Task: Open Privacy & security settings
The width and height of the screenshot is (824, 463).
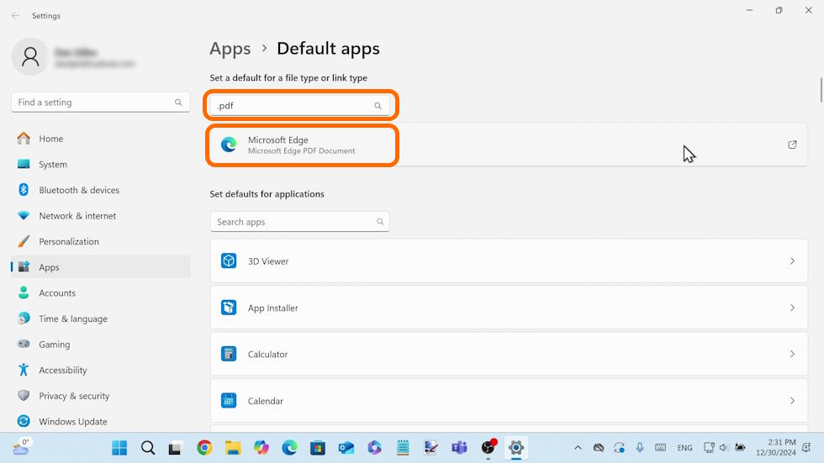Action: click(100, 396)
